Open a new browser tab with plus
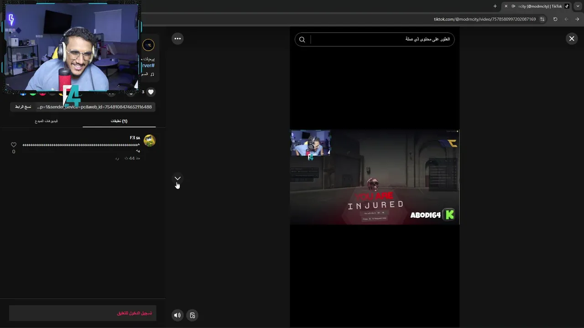Screen dimensions: 584x328 (x=495, y=6)
